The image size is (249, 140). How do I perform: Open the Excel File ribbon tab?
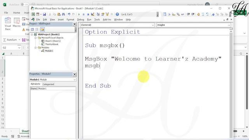pyautogui.click(x=6, y=12)
